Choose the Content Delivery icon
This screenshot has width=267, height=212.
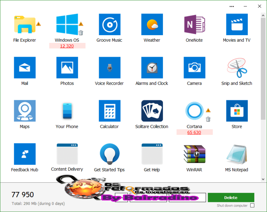[x=67, y=154]
